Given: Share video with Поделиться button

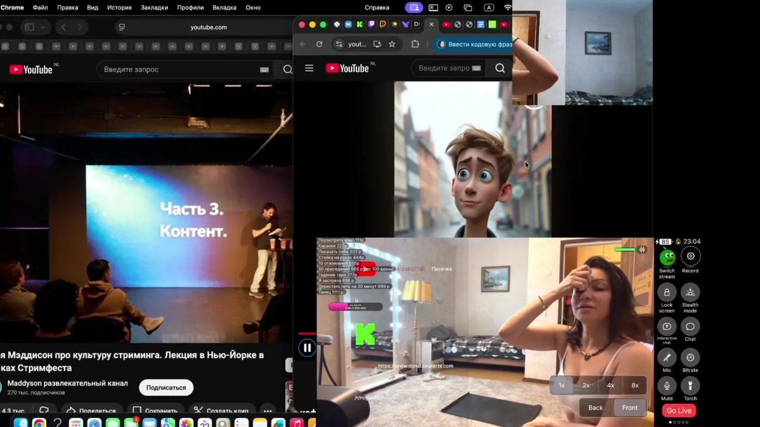Looking at the screenshot, I should pos(91,410).
